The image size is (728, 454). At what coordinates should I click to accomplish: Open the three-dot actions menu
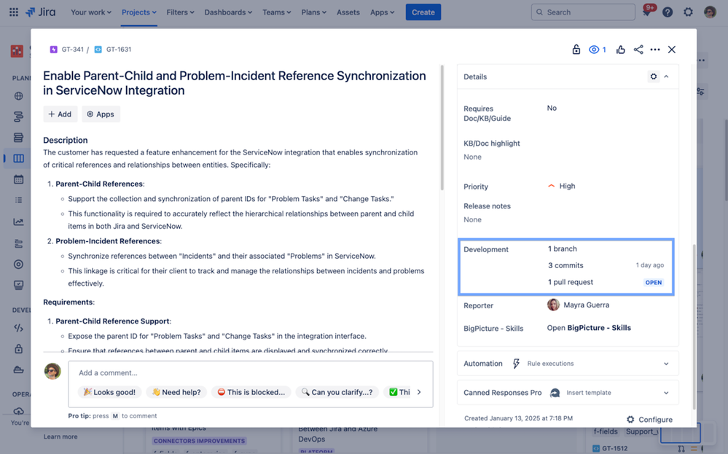pyautogui.click(x=655, y=50)
